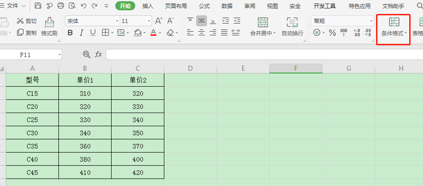Toggle Italic formatting

[81, 33]
